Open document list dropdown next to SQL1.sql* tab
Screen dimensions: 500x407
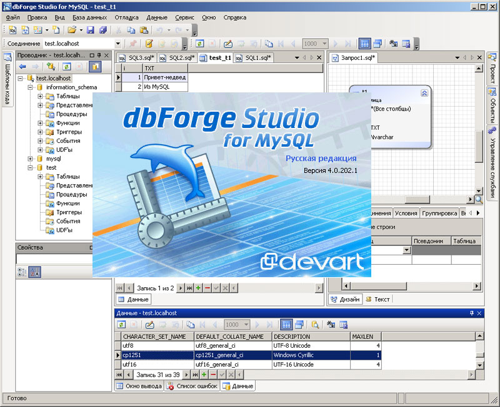click(x=297, y=57)
